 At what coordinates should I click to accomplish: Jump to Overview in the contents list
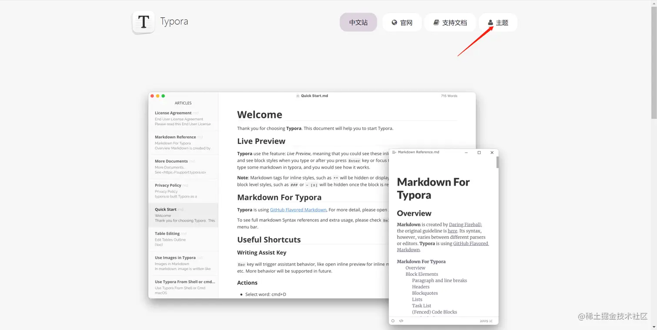[415, 268]
